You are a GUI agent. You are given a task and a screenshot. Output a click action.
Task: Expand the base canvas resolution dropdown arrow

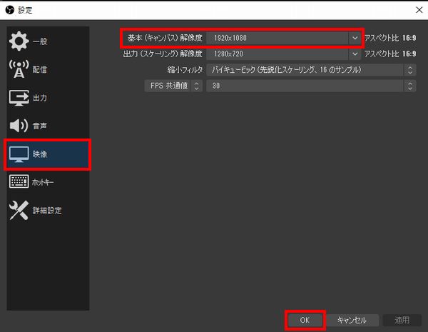tap(355, 38)
